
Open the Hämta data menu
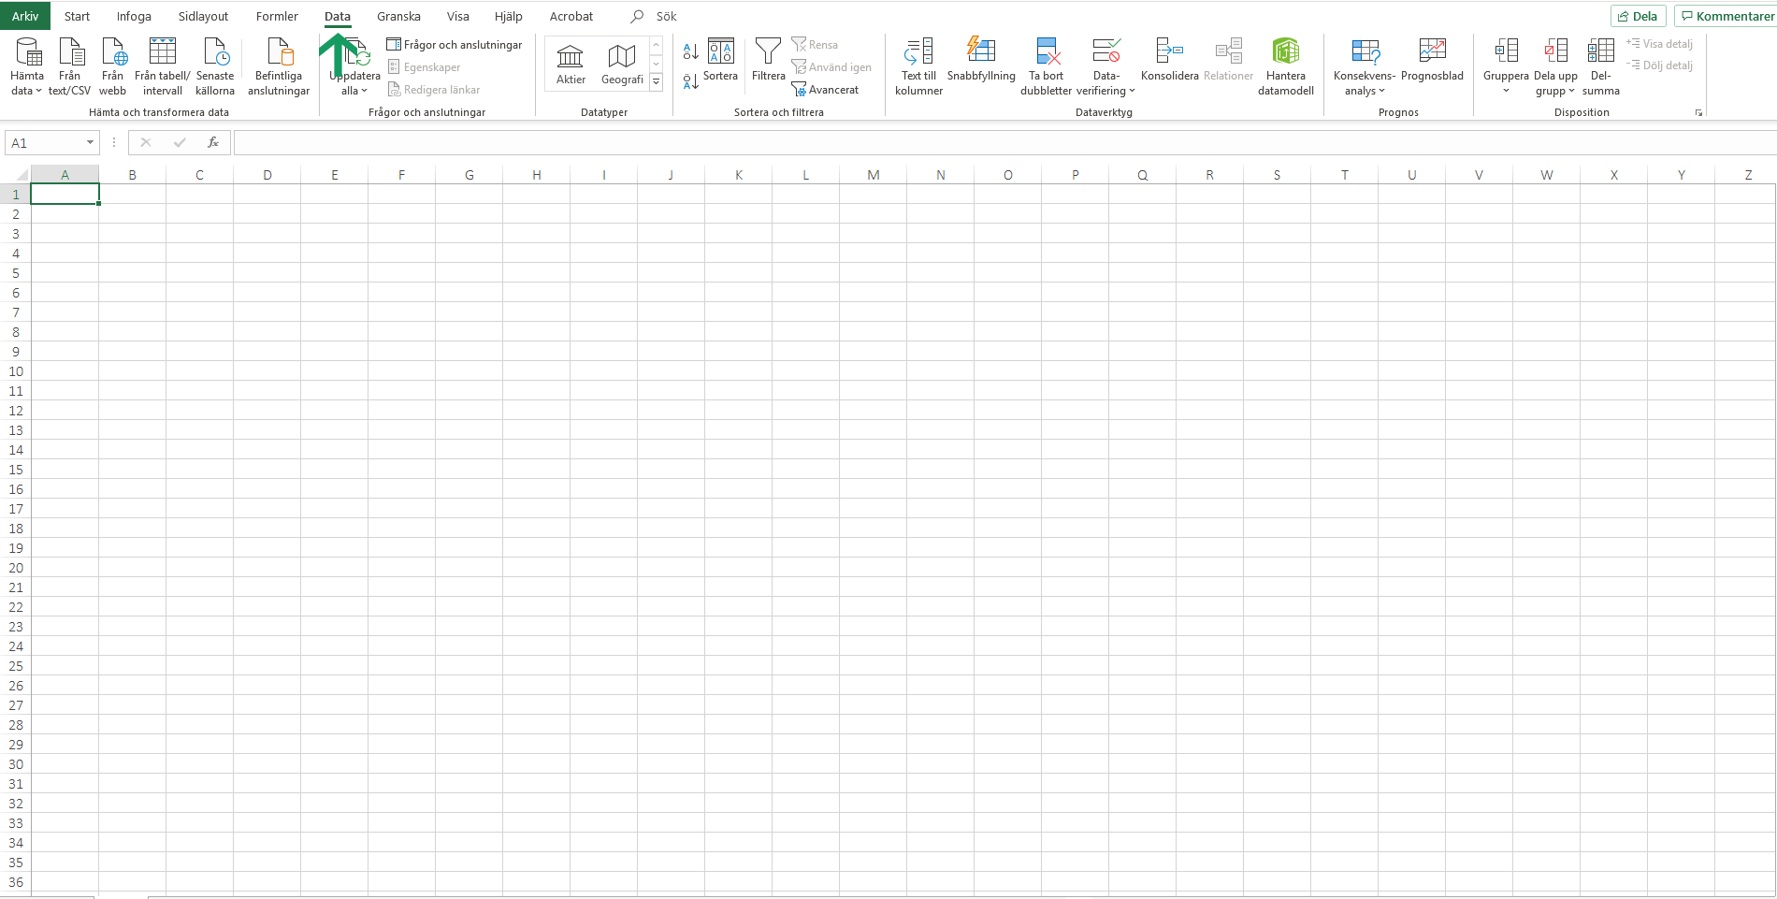pyautogui.click(x=26, y=66)
